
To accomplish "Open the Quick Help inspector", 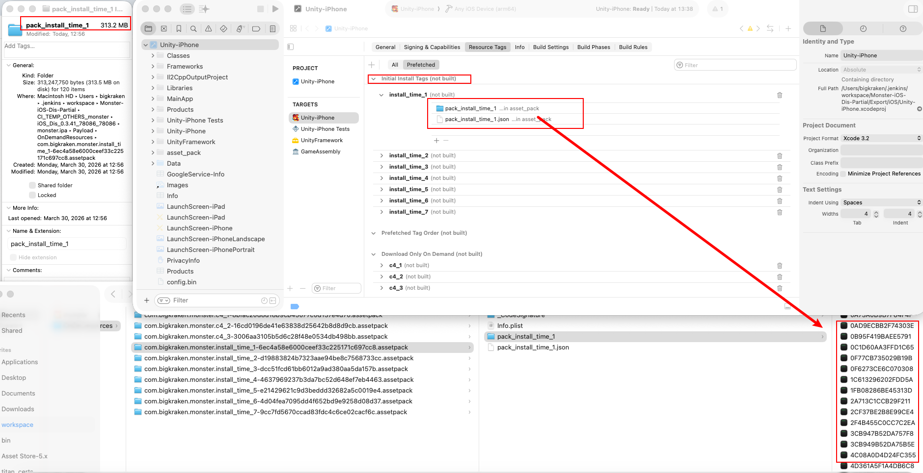I will click(903, 29).
